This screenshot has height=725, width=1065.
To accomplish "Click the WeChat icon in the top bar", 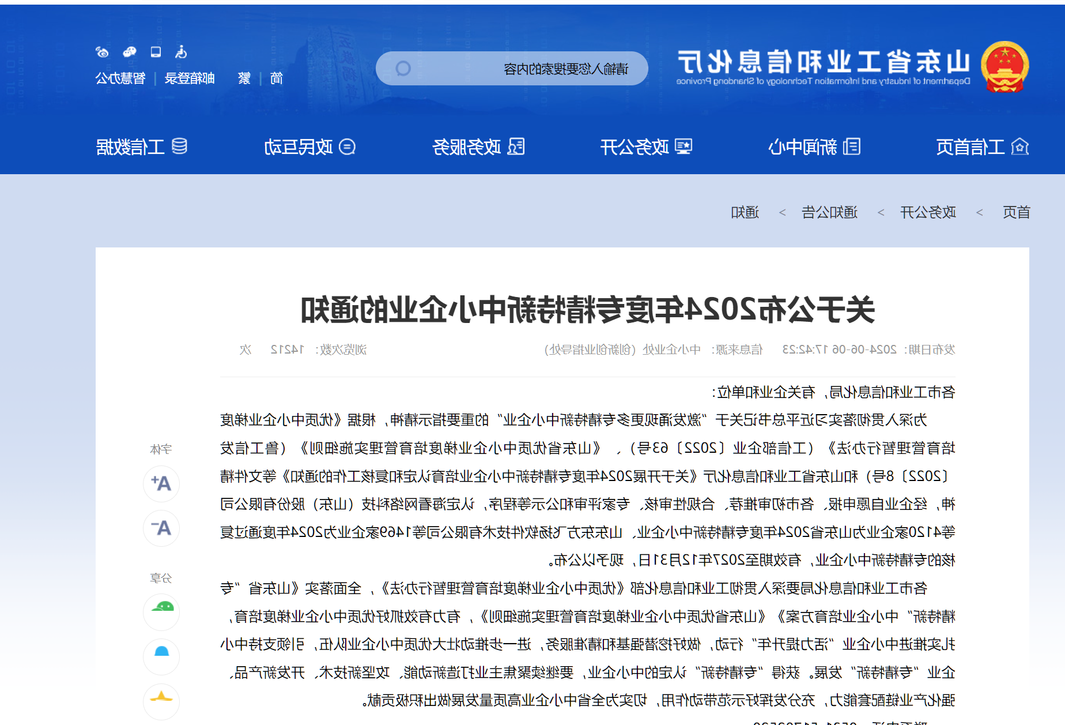I will point(129,52).
